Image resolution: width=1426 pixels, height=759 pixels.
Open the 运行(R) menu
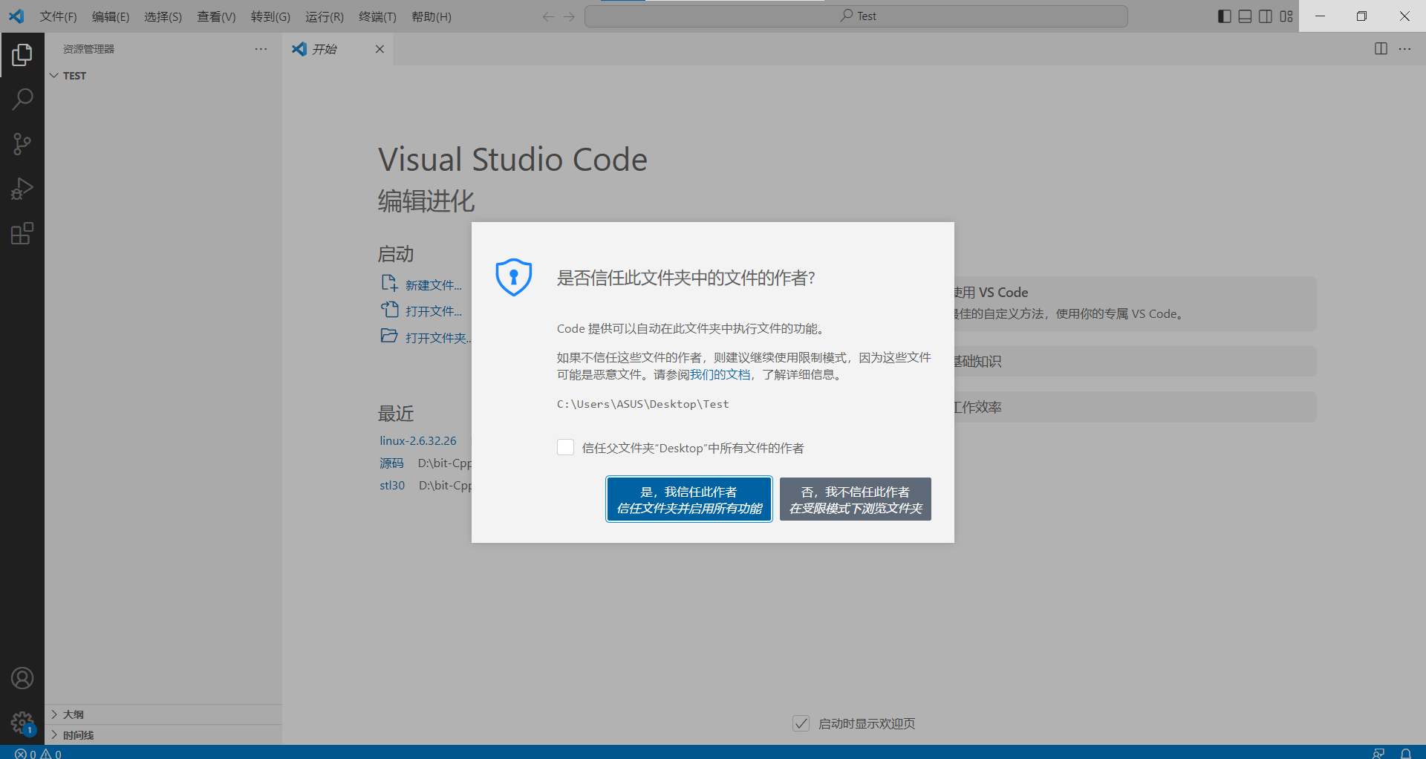[x=325, y=16]
